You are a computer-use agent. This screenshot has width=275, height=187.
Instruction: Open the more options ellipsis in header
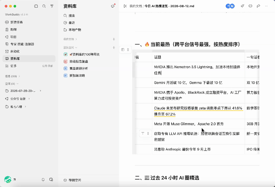click(266, 6)
